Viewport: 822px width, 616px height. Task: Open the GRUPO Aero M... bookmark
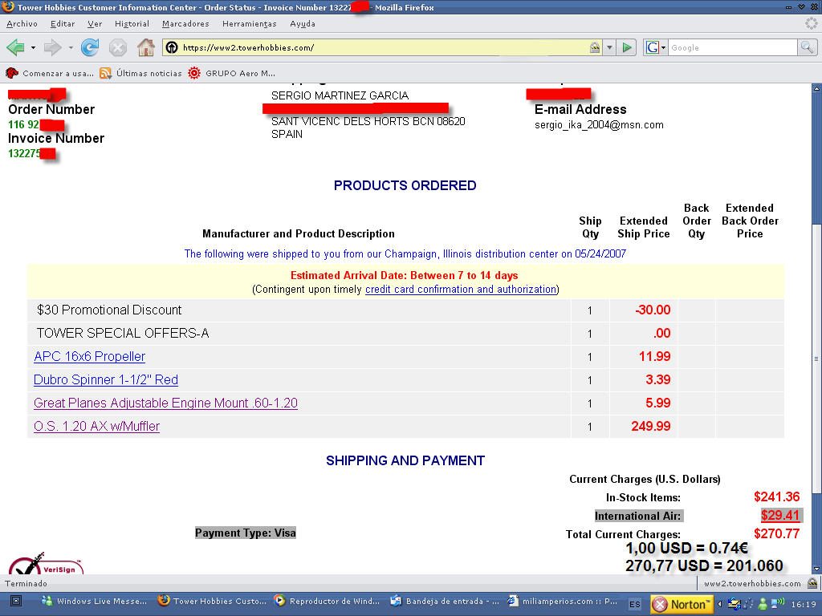click(232, 73)
